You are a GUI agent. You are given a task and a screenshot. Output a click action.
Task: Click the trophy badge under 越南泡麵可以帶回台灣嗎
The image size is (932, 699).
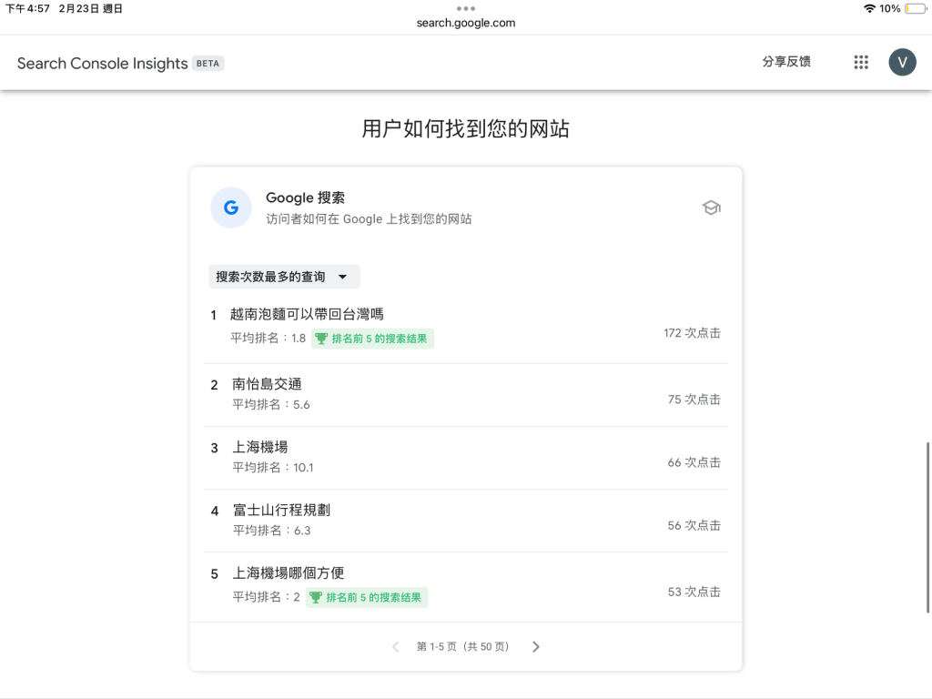[373, 339]
